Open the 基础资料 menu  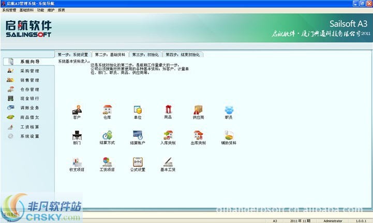click(x=26, y=10)
